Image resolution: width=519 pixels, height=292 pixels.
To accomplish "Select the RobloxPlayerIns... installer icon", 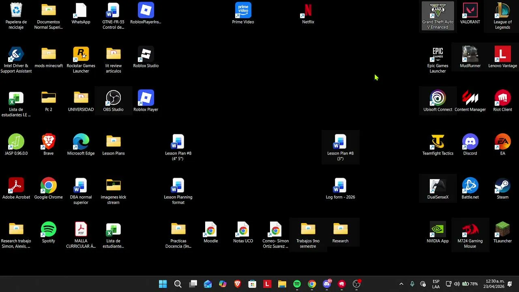I will click(146, 14).
